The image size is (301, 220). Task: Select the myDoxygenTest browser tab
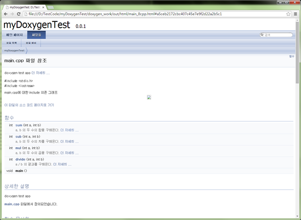(x=25, y=7)
